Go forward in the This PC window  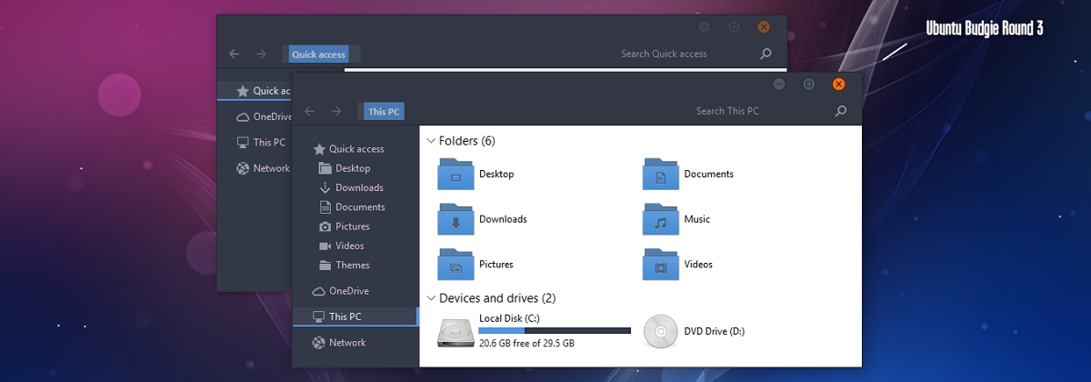coord(336,111)
